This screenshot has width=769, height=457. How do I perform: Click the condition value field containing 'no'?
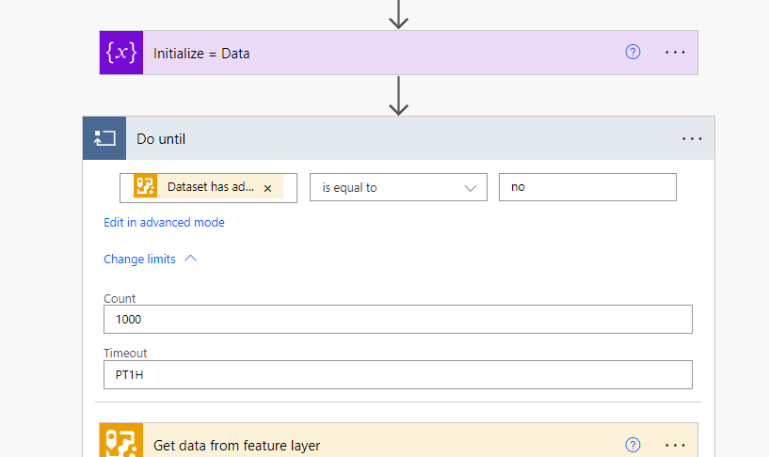click(587, 187)
